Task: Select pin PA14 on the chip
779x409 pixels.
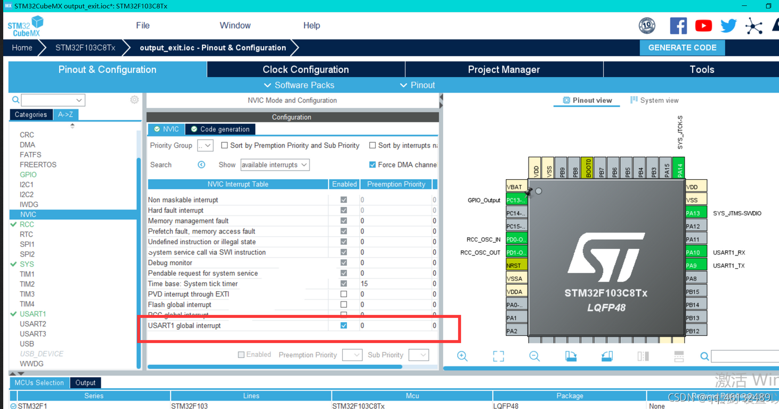Action: click(679, 167)
